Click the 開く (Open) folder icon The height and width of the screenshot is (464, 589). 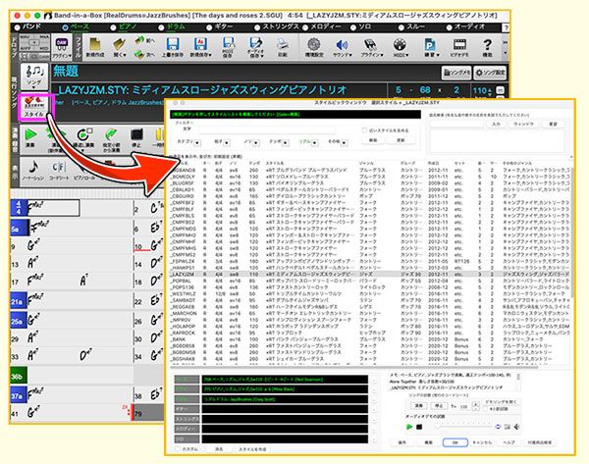coord(120,47)
